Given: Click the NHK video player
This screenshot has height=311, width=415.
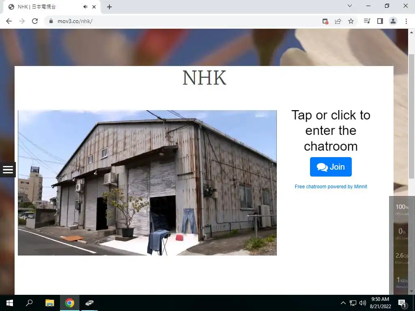Looking at the screenshot, I should [147, 183].
